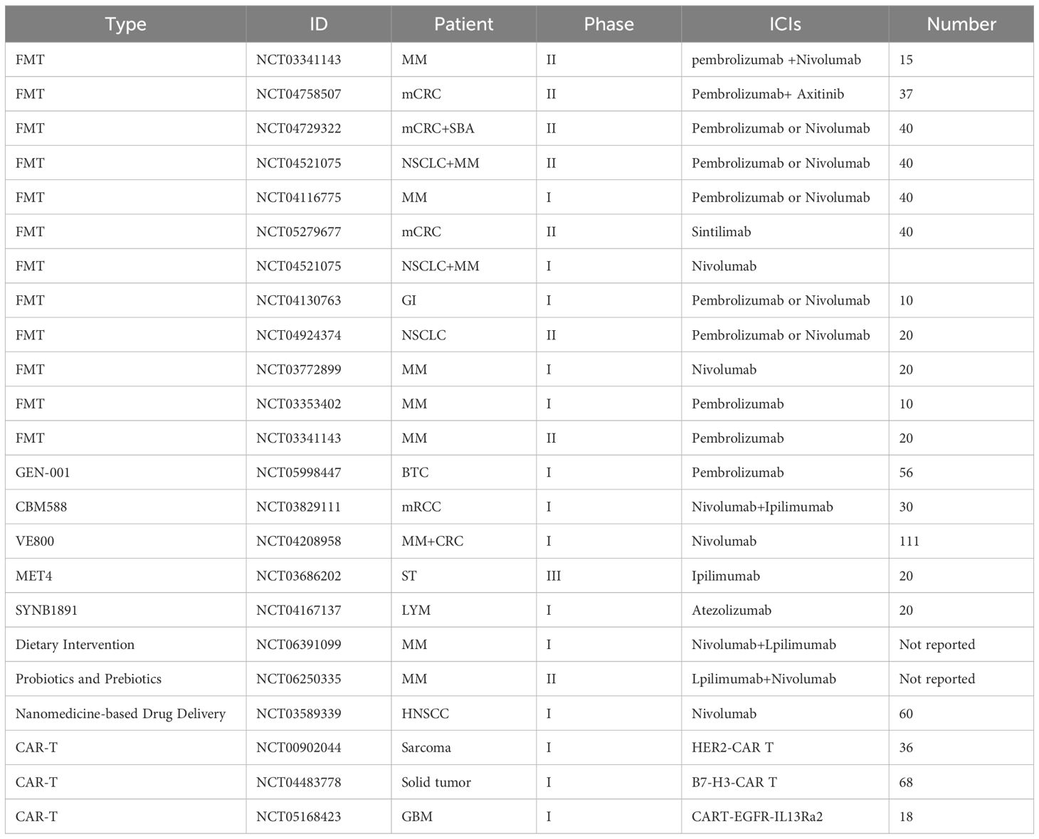The width and height of the screenshot is (1039, 839).
Task: Select the CART-EGFR-IL13Ra2 cell
Action: (x=756, y=817)
